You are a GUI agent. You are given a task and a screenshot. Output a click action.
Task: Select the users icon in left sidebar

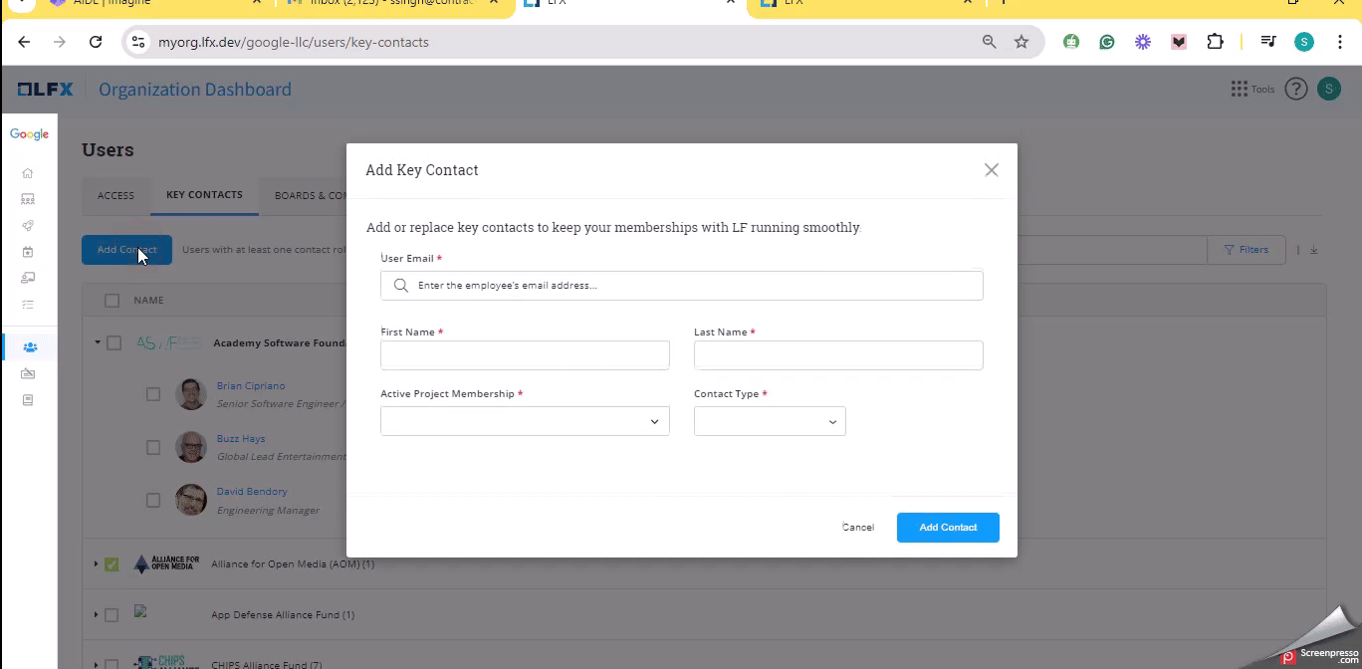(29, 347)
